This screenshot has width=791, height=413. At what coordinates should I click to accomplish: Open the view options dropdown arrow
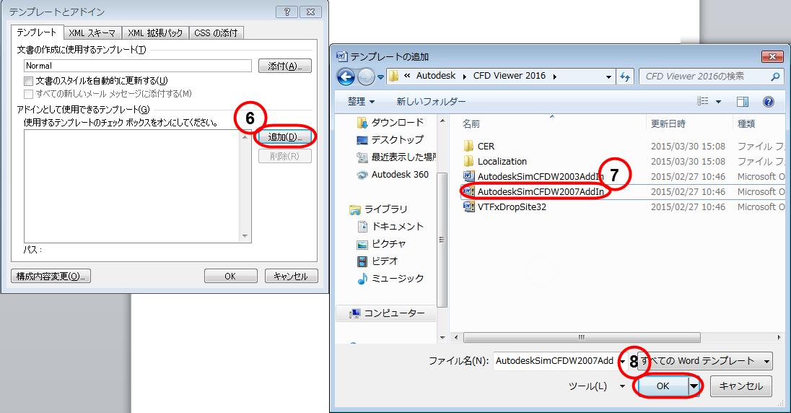[718, 102]
